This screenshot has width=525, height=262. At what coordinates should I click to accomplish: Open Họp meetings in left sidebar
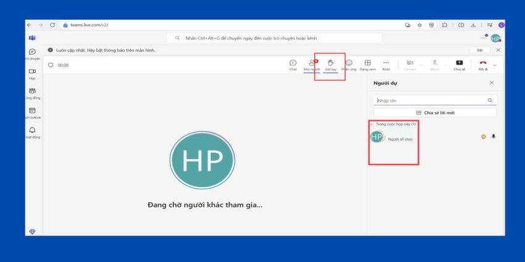(32, 74)
